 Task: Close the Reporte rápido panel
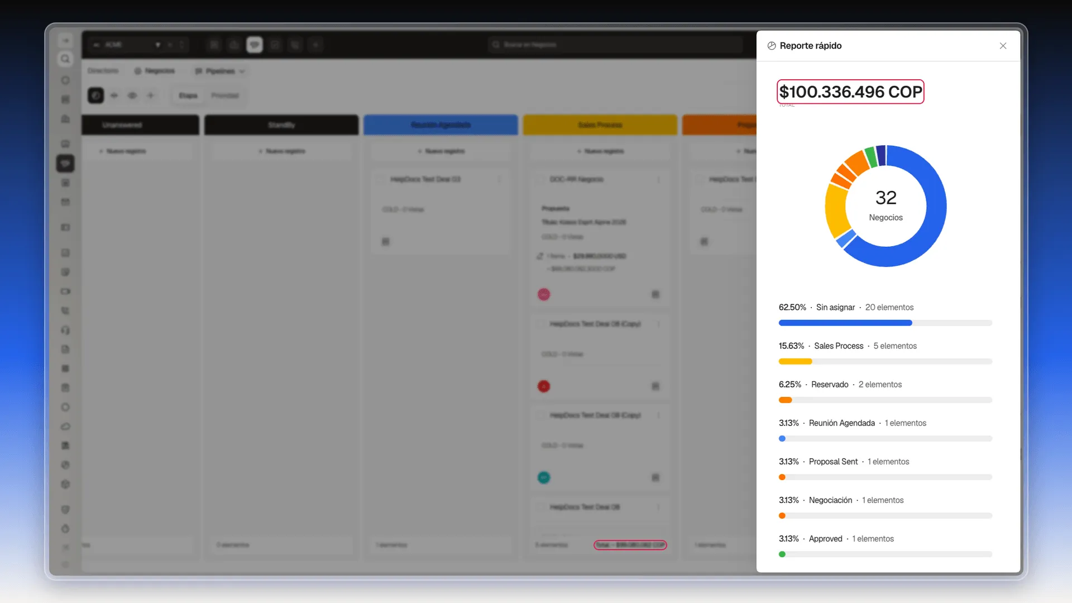click(1003, 46)
